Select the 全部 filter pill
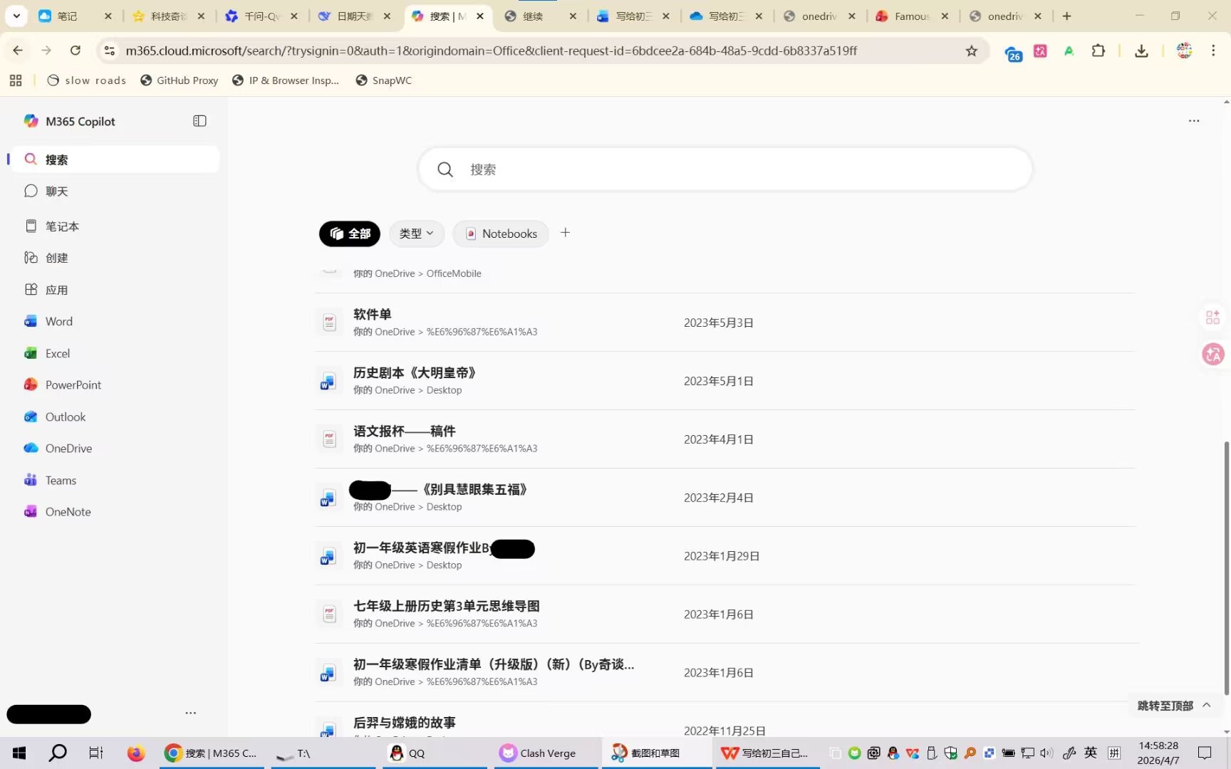This screenshot has height=769, width=1231. point(350,234)
